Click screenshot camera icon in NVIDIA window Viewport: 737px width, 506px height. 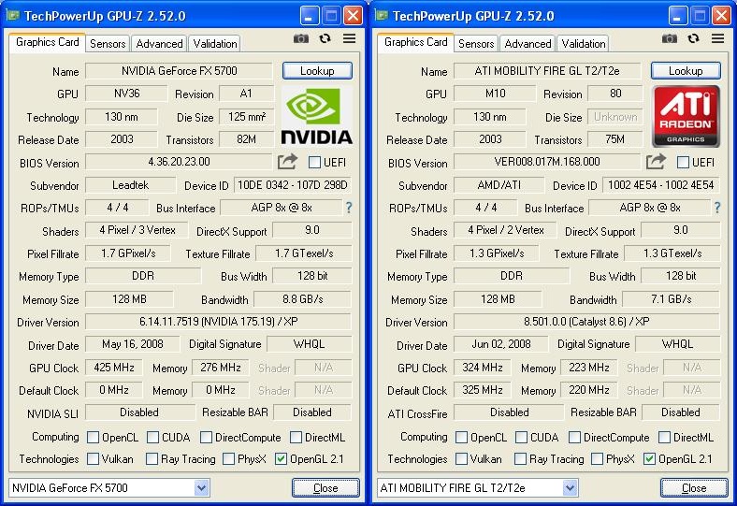pos(301,38)
